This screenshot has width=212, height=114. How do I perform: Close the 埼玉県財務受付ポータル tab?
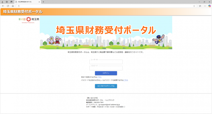point(39,2)
